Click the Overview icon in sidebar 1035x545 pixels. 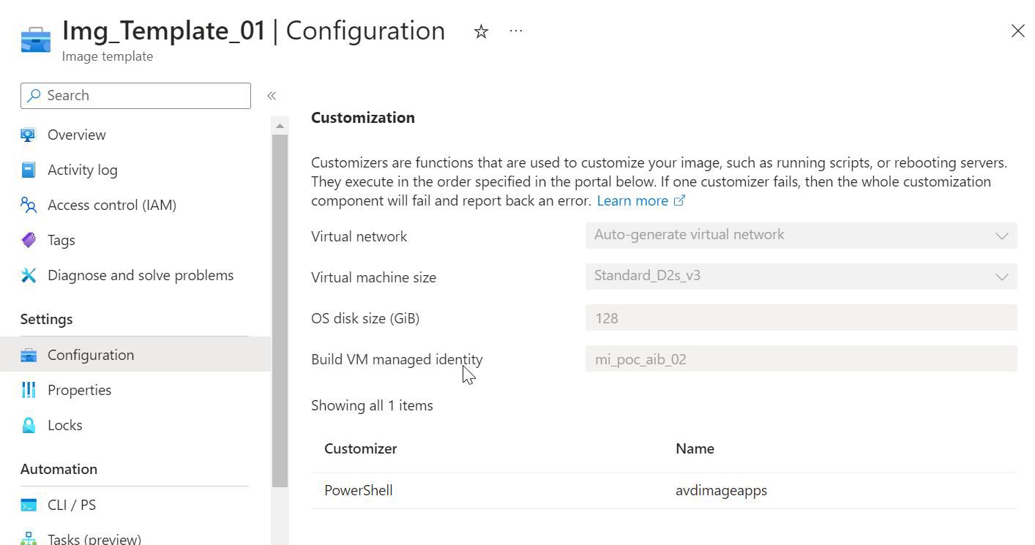29,135
